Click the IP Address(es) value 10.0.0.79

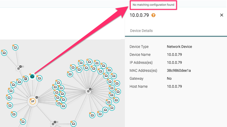tap(174, 62)
